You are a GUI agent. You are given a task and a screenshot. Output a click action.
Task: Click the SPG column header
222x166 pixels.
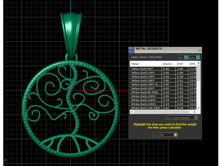pyautogui.click(x=192, y=64)
